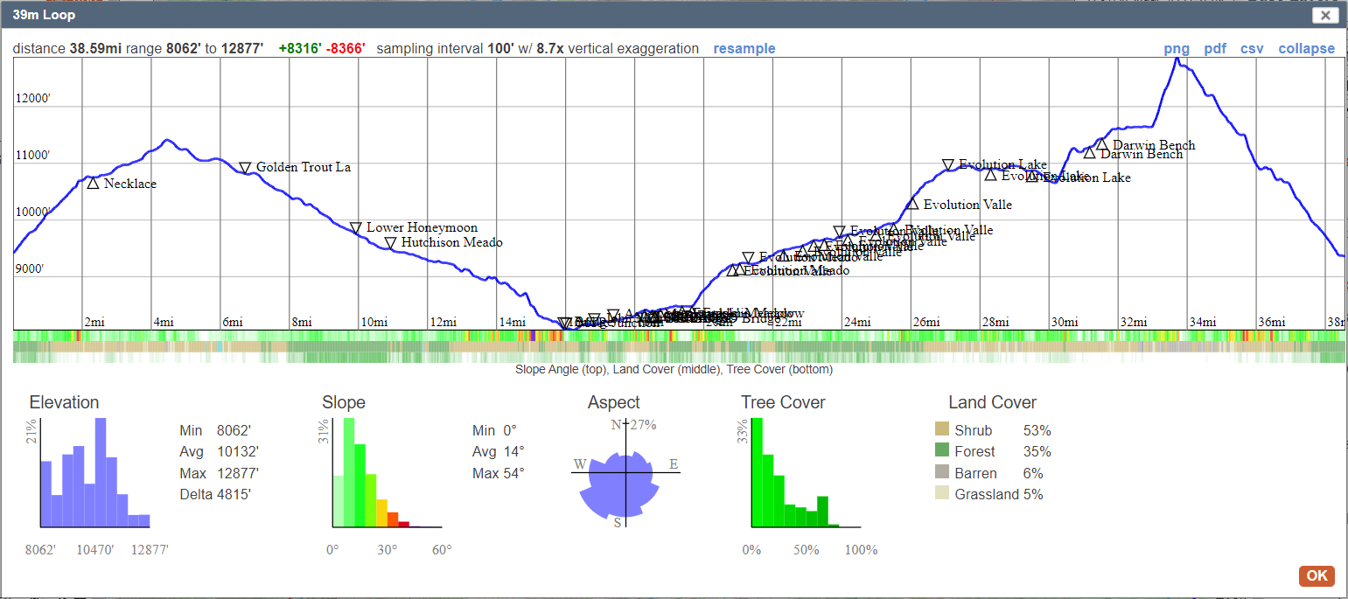This screenshot has height=599, width=1348.
Task: Click the 'Necklace' waypoint label text
Action: coord(130,184)
